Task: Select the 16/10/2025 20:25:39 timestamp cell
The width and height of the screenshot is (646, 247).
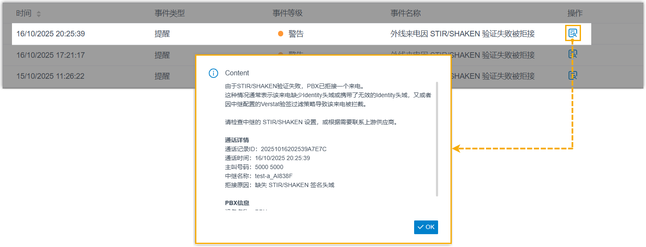Action: (x=50, y=34)
